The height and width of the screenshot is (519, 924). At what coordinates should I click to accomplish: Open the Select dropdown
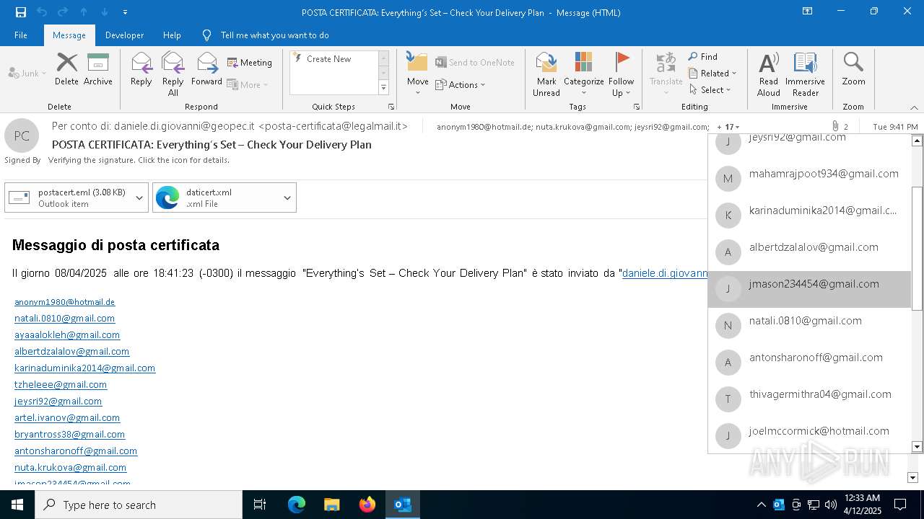click(710, 90)
